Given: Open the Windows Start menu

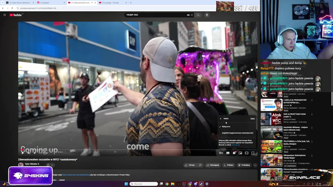Looking at the screenshot, I should 126,184.
